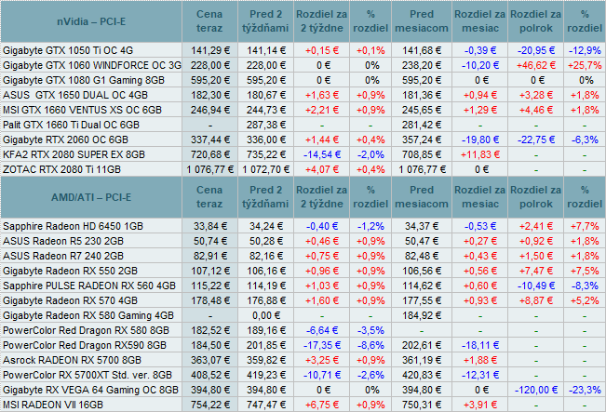
Task: Click MSI RADEON VII 16GB
Action: [53, 405]
